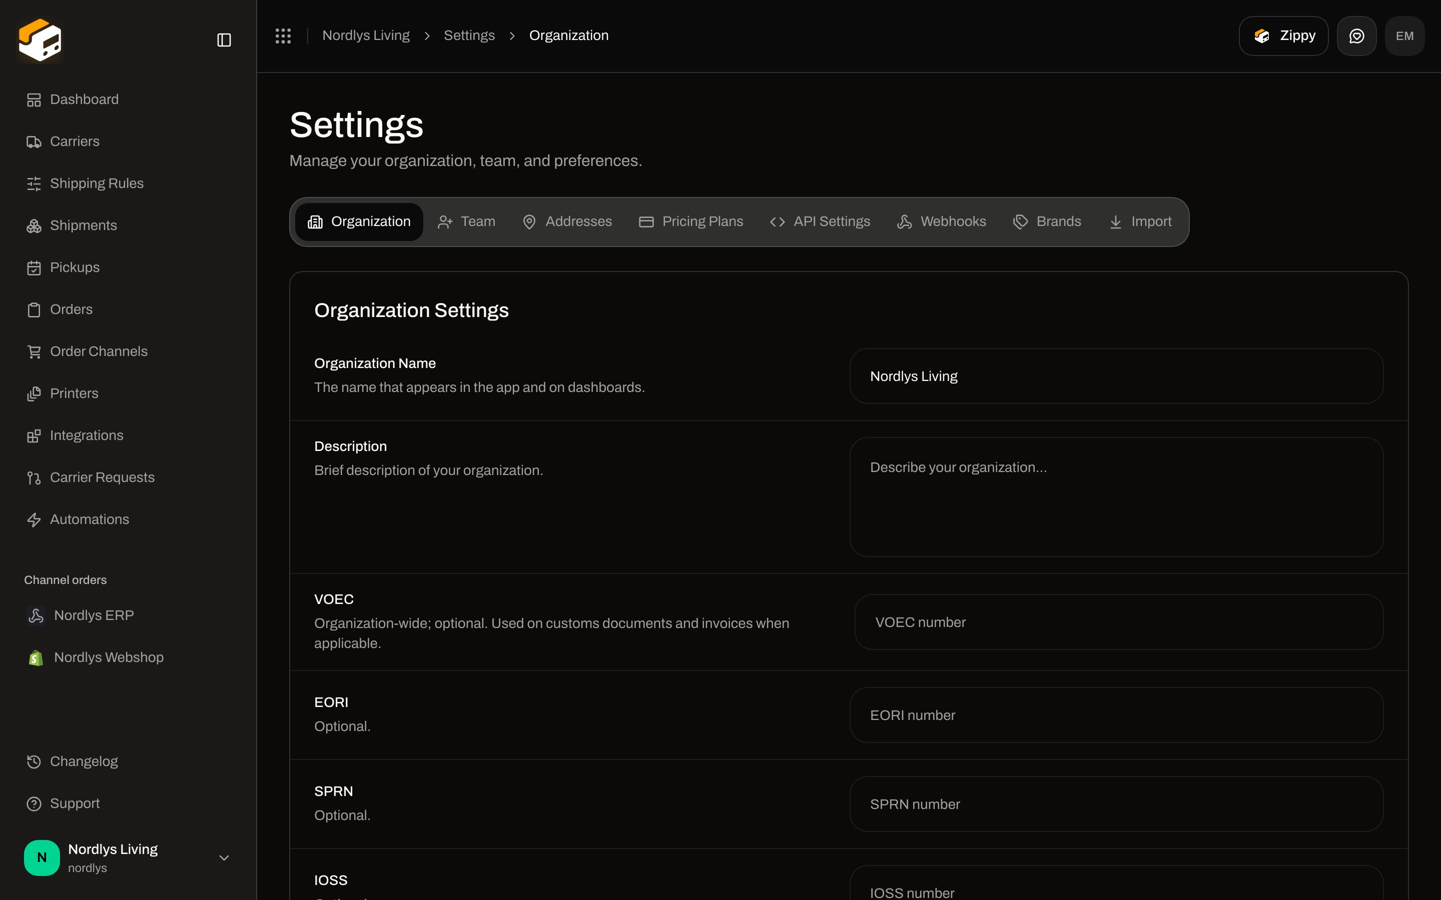Click the EORI number field
Viewport: 1441px width, 900px height.
(x=1116, y=715)
